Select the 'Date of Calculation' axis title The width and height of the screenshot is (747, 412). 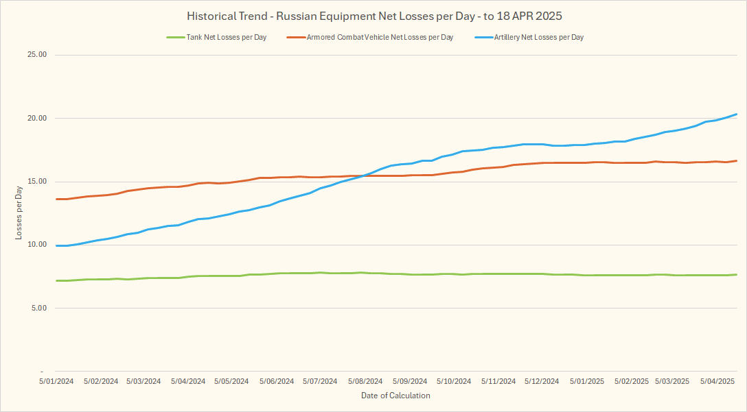pyautogui.click(x=395, y=396)
